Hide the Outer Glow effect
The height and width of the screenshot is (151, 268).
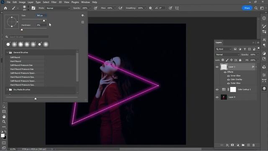(228, 83)
